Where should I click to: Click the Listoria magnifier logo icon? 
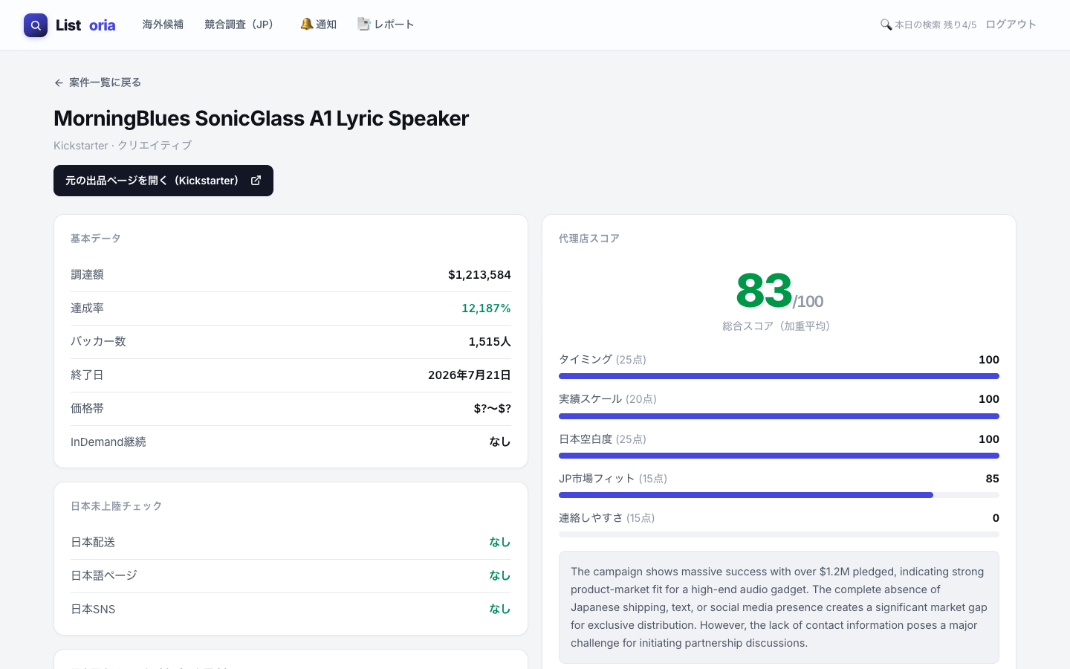36,25
